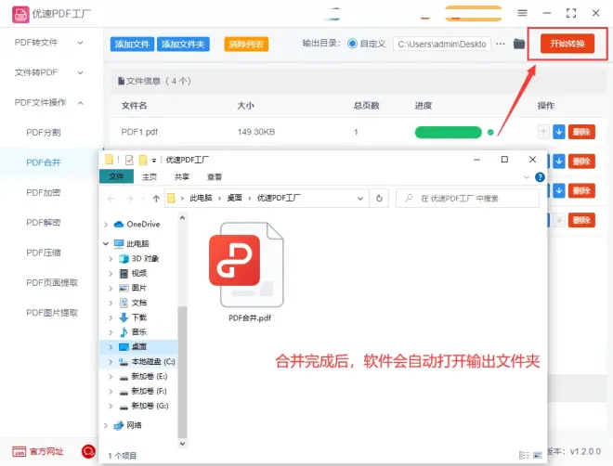Select the 自定义 output radio button
The width and height of the screenshot is (613, 466).
point(352,44)
